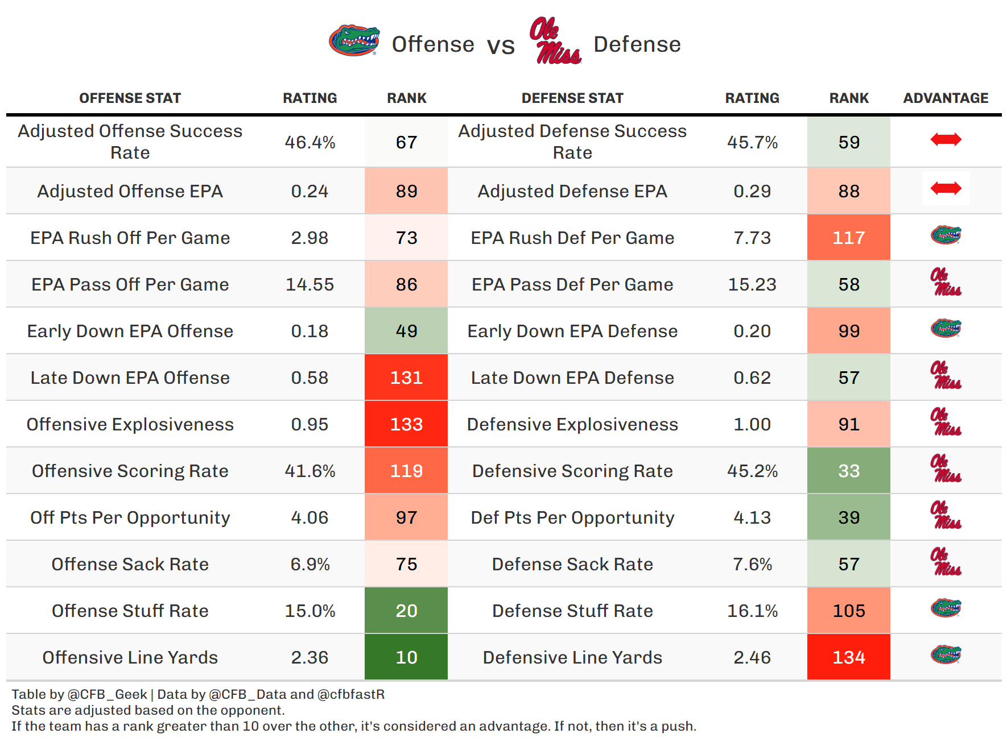Click Ole Miss advantage logo for Defensive Scoring Rate
Image resolution: width=1007 pixels, height=746 pixels.
click(x=946, y=469)
